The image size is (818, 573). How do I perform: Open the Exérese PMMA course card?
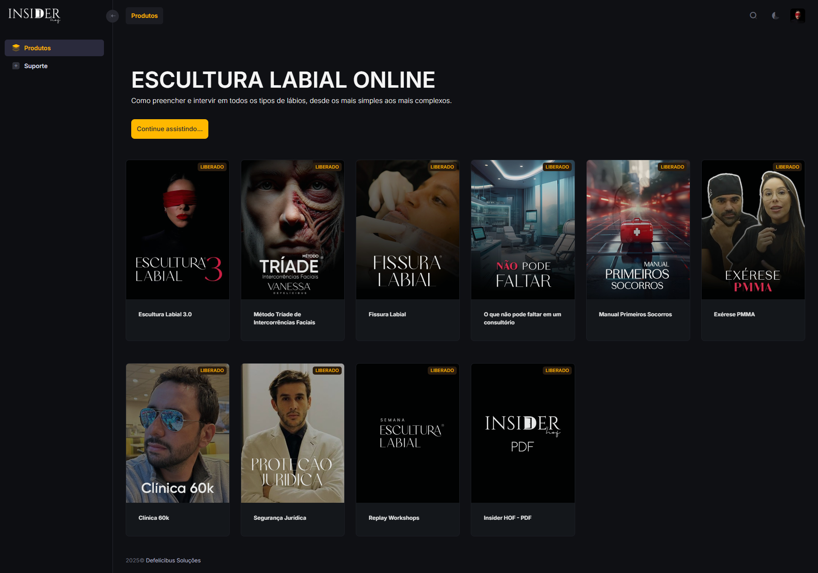753,250
